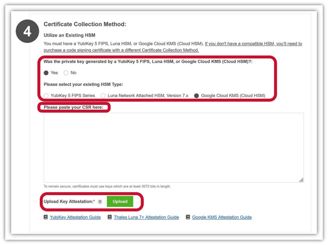The width and height of the screenshot is (328, 245).
Task: Select the No radio button
Action: [x=66, y=73]
